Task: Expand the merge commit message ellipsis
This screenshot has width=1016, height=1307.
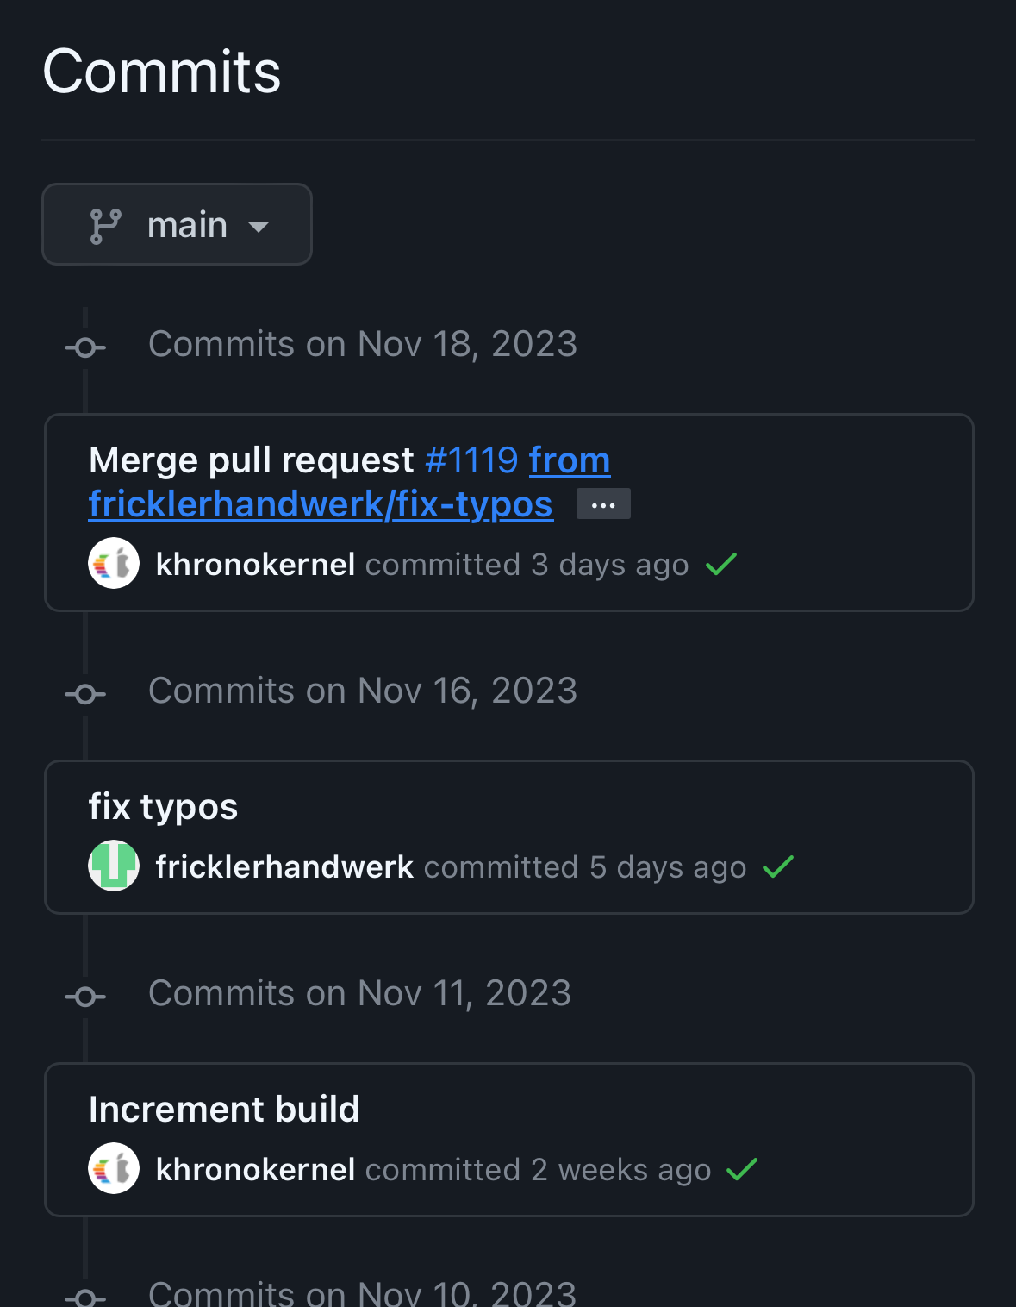Action: [603, 504]
